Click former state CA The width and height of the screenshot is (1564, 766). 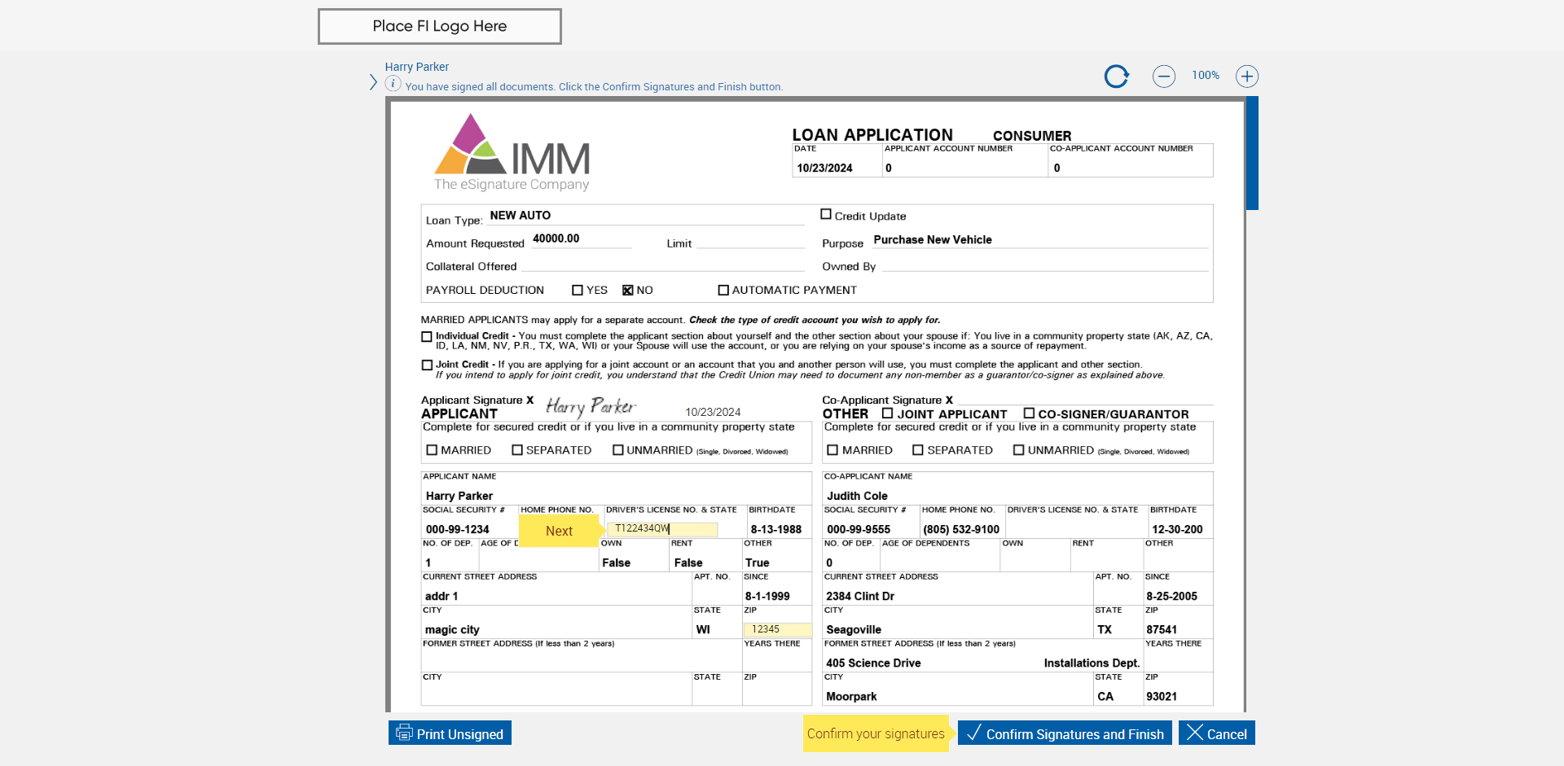[1105, 696]
